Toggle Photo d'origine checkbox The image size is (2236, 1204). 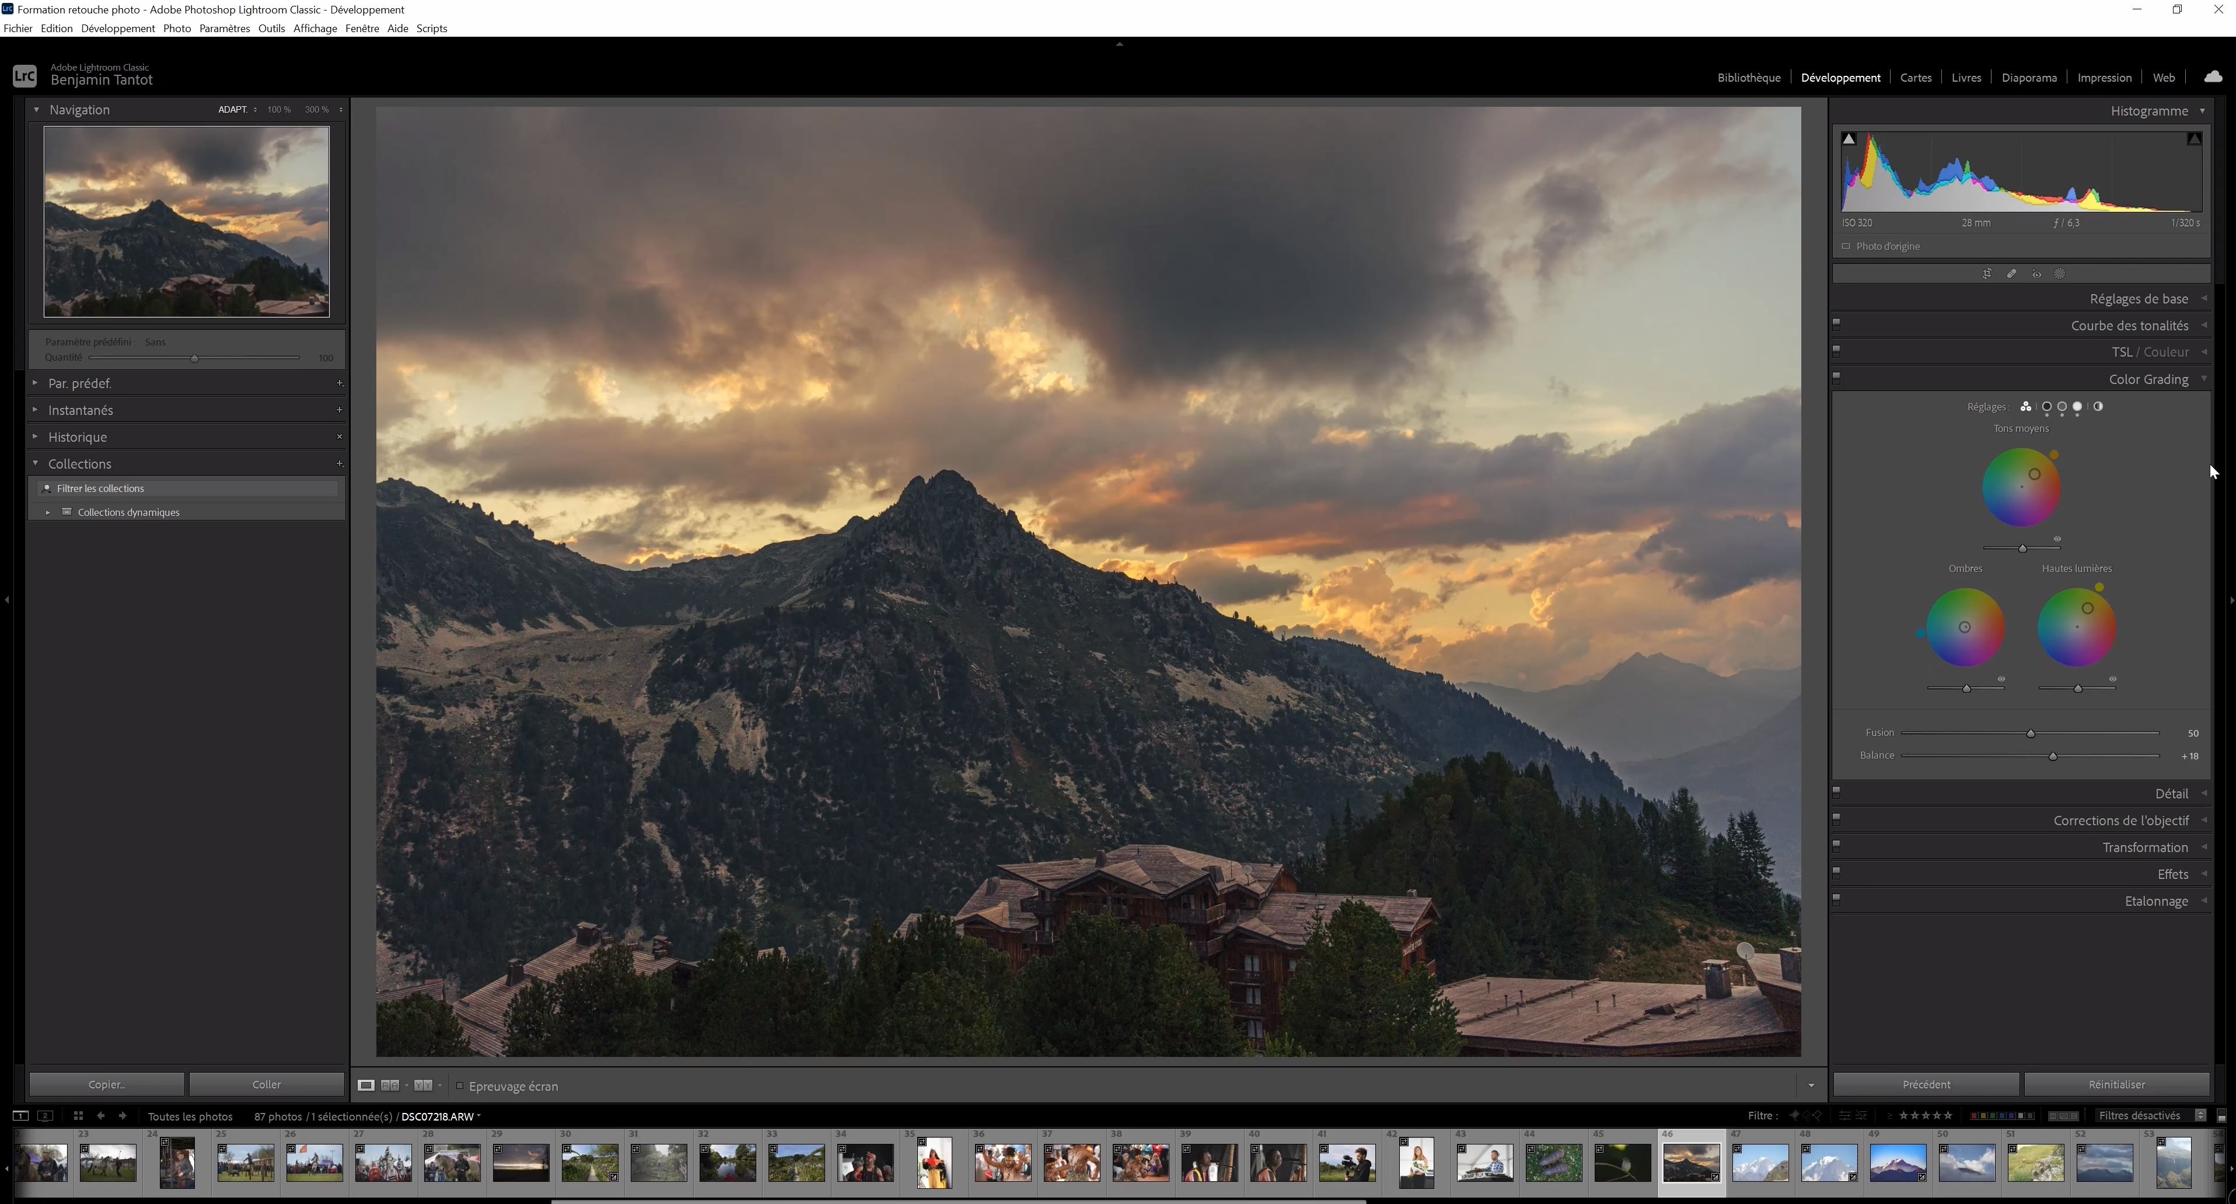tap(1846, 246)
